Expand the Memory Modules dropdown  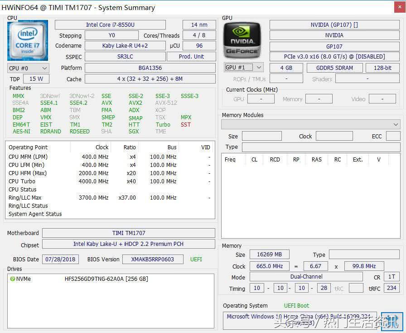pos(311,124)
